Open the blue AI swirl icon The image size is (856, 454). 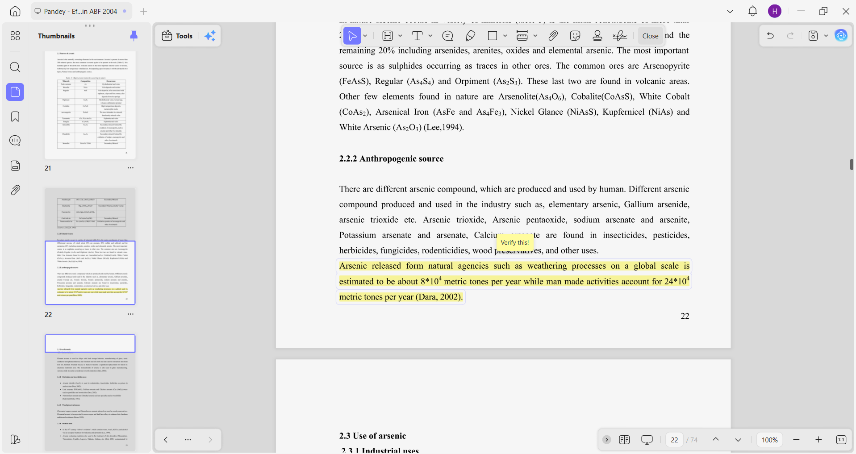841,36
